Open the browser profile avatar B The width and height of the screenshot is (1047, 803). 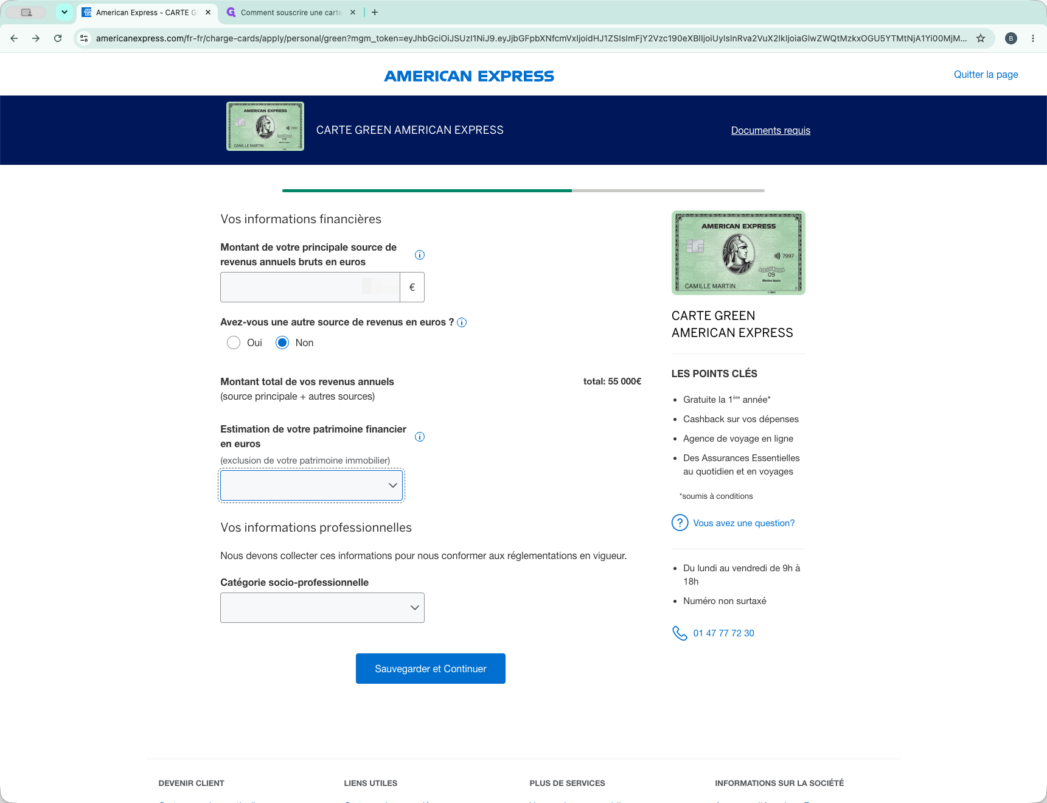[x=1011, y=38]
